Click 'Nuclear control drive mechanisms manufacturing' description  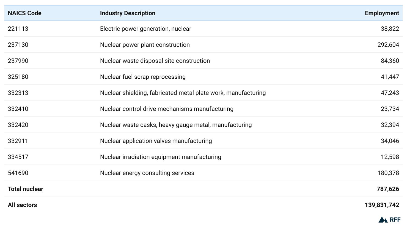pos(167,109)
